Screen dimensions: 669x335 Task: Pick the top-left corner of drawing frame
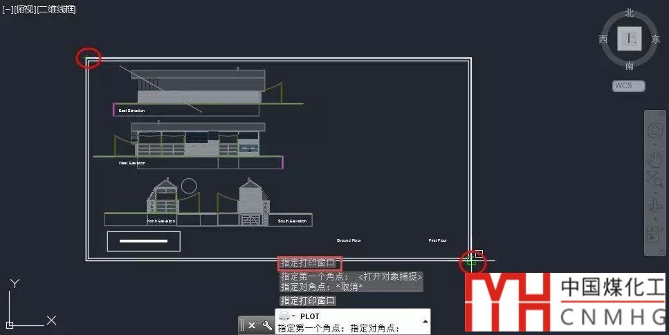click(87, 59)
